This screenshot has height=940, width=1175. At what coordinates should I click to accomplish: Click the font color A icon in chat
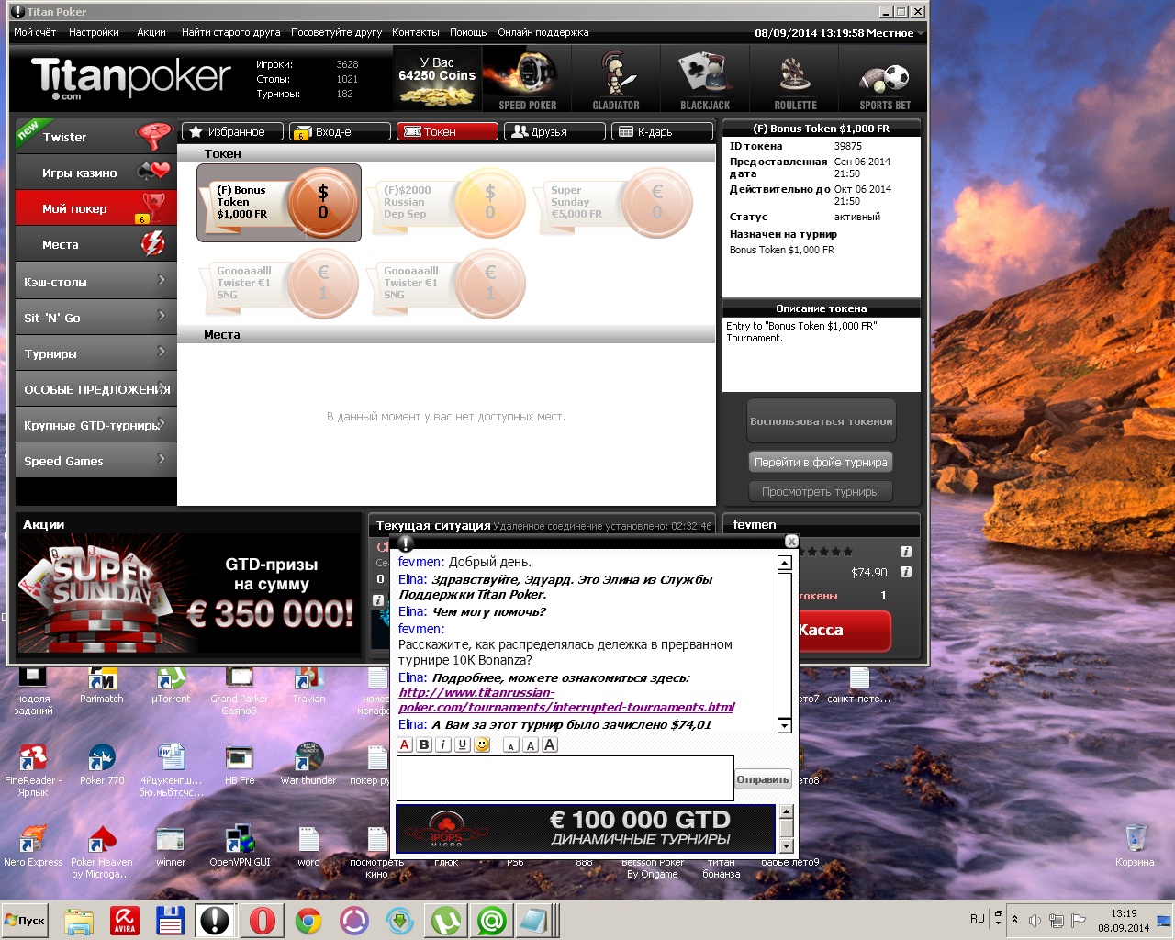tap(405, 744)
